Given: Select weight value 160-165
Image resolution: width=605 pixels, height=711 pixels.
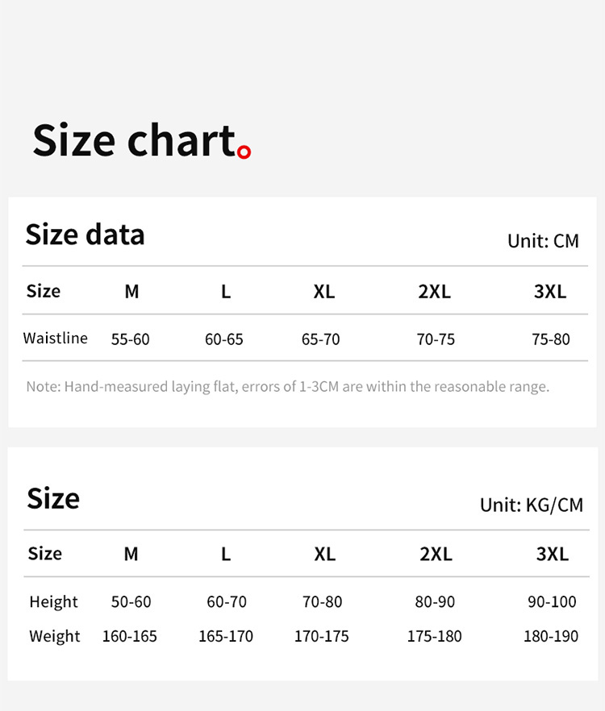Looking at the screenshot, I should point(130,636).
